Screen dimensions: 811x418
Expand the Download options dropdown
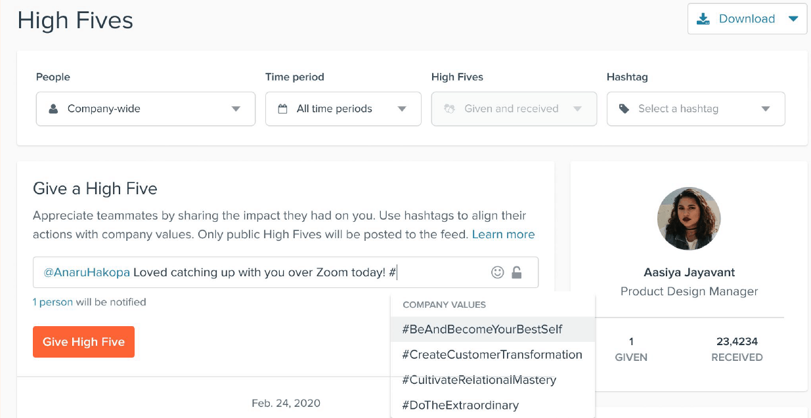pos(792,18)
